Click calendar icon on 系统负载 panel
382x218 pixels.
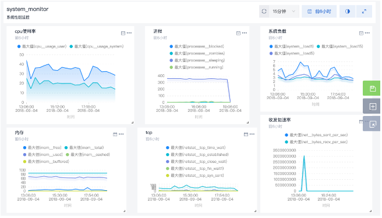[361, 33]
